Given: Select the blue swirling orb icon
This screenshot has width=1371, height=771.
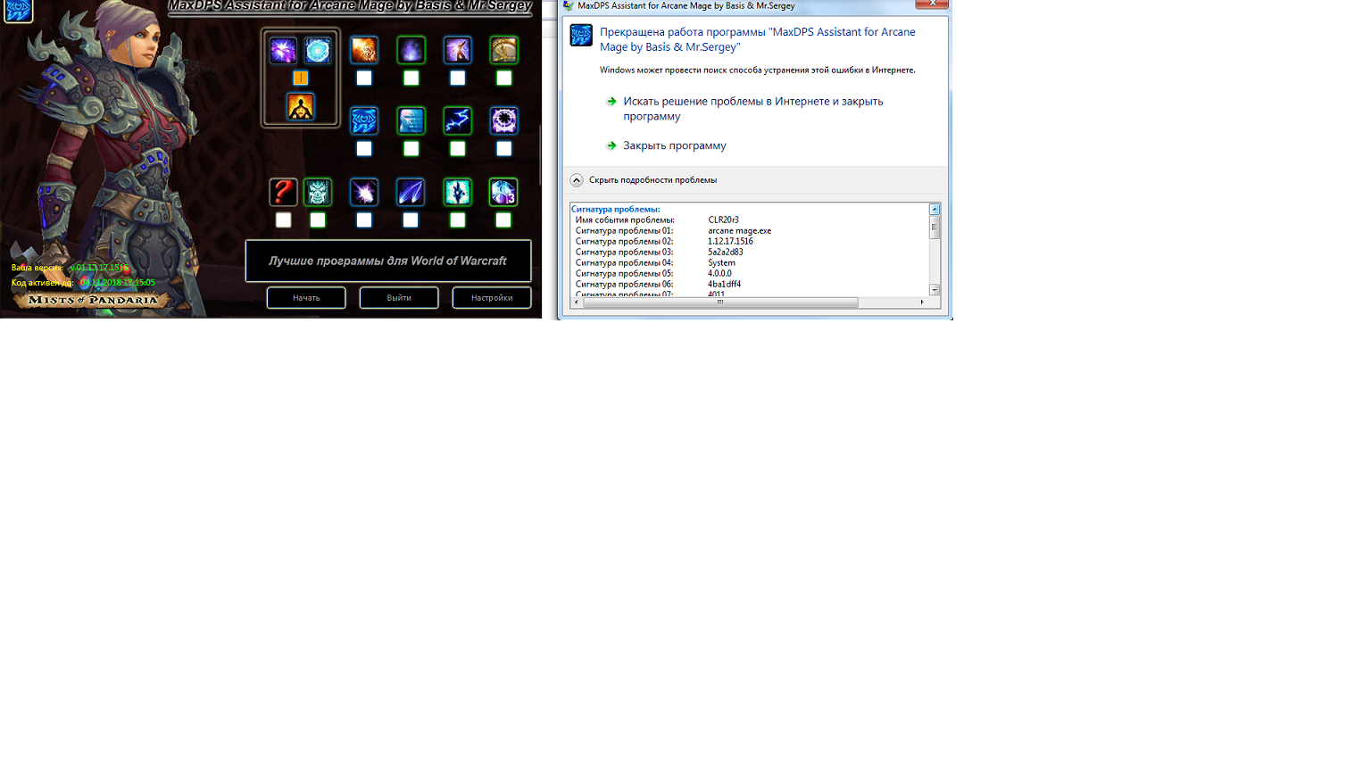Looking at the screenshot, I should [x=318, y=50].
